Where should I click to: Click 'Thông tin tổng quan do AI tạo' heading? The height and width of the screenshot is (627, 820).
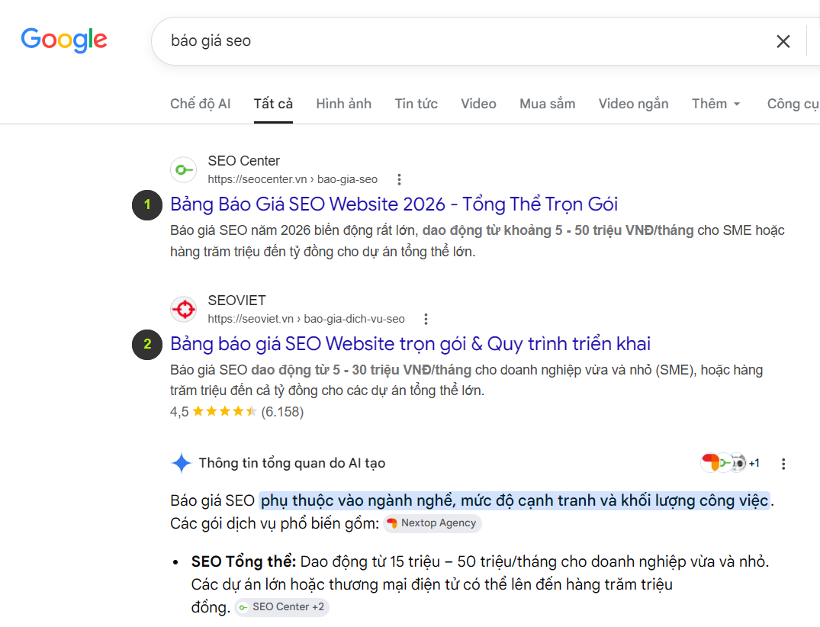point(292,463)
